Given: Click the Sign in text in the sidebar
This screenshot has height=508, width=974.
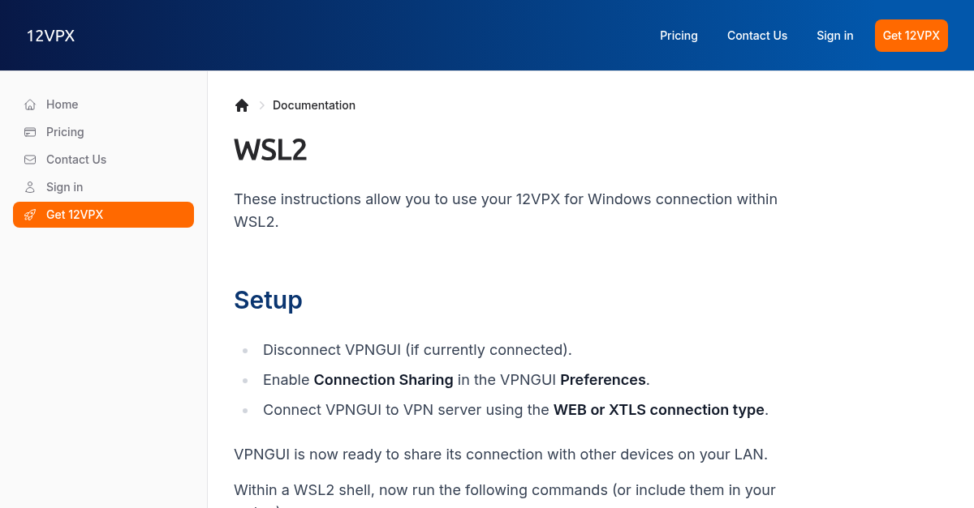Looking at the screenshot, I should pos(65,187).
